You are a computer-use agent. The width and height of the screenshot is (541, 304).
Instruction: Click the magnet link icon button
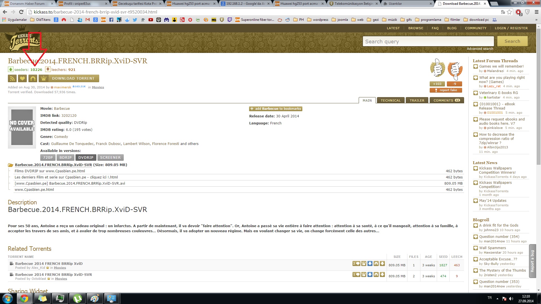(33, 79)
